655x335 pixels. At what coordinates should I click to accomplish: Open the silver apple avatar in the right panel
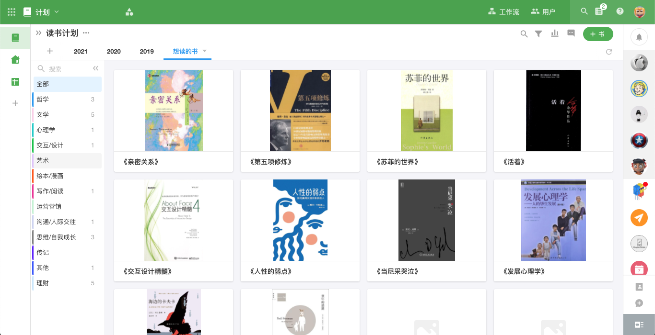pyautogui.click(x=639, y=62)
